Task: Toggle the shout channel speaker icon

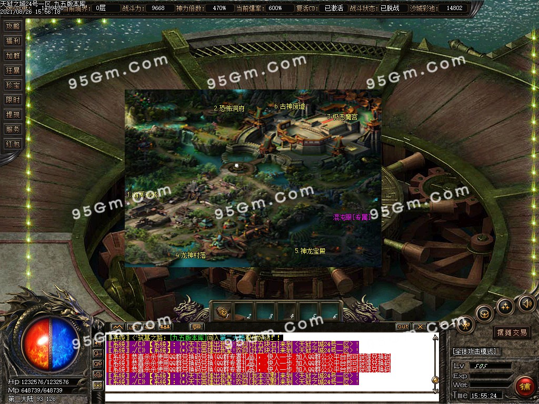Action: click(98, 342)
